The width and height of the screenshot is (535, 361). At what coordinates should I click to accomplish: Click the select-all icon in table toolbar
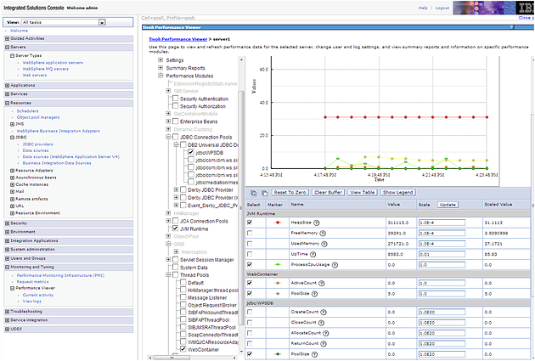coord(253,193)
